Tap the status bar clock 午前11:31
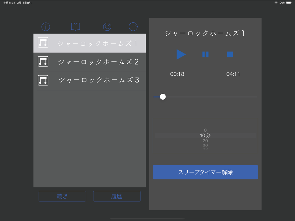 tap(9, 3)
